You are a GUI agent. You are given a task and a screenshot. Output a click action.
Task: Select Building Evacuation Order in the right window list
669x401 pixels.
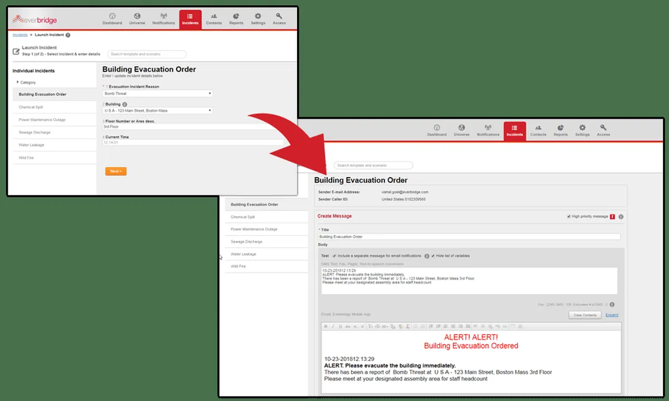pyautogui.click(x=266, y=204)
